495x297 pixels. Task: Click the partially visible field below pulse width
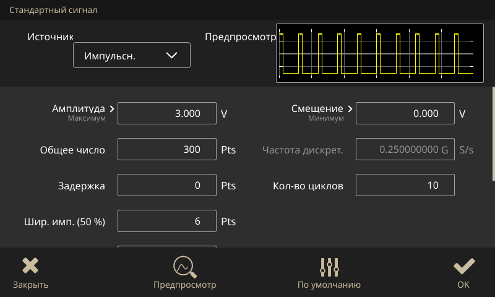tap(167, 247)
